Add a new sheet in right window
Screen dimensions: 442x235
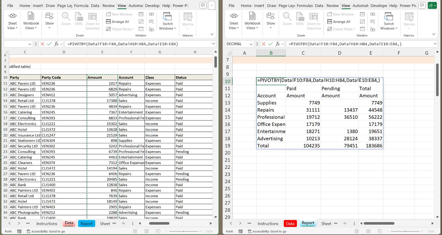click(345, 224)
